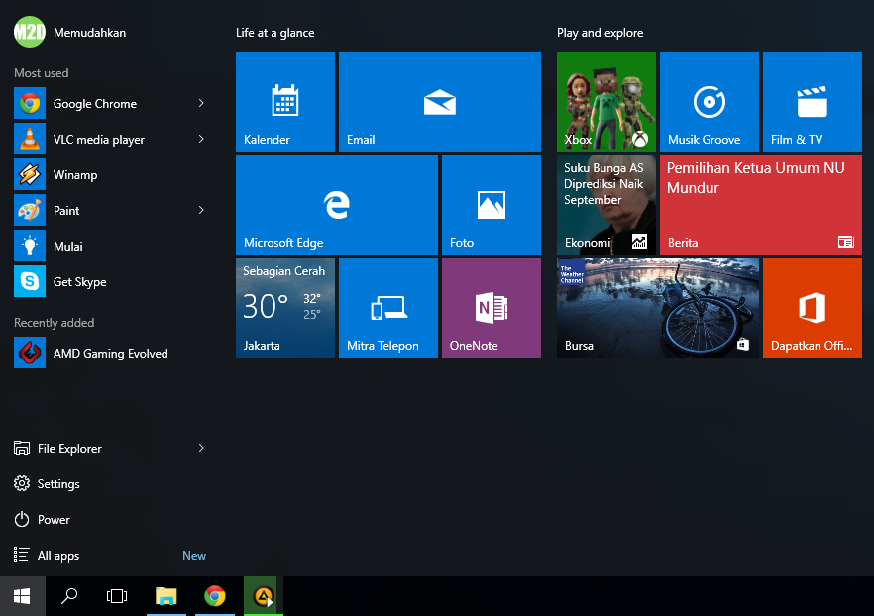Open the Foto tile
The height and width of the screenshot is (616, 874).
pyautogui.click(x=491, y=205)
